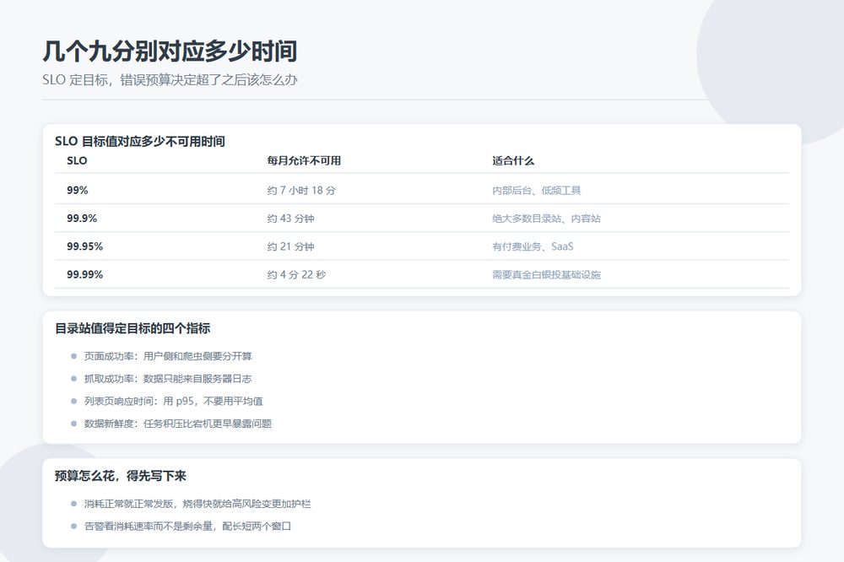Click bullet 消耗正常就正常发版，烧得快就给高风险变更加护栏
The image size is (844, 562).
[x=197, y=503]
